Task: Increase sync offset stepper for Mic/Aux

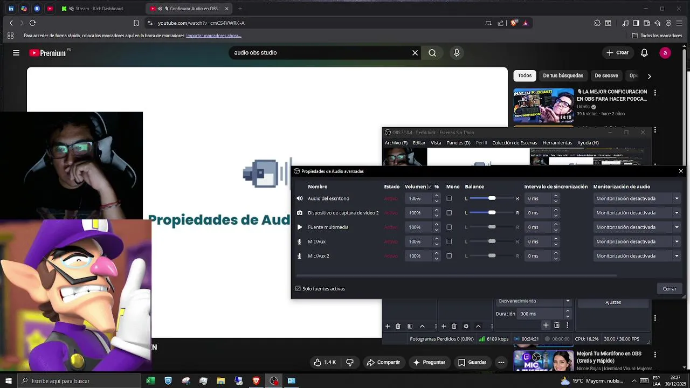Action: click(556, 239)
